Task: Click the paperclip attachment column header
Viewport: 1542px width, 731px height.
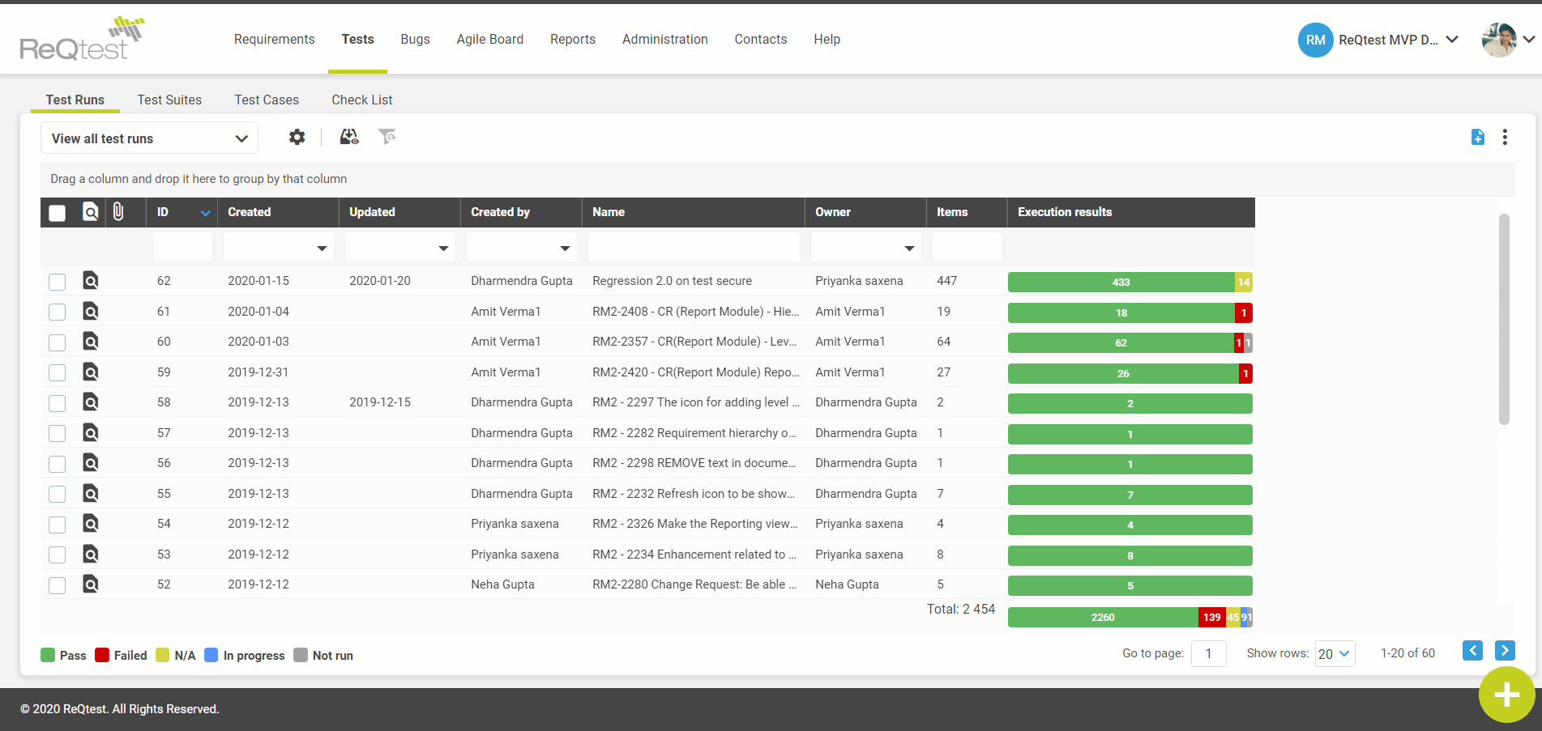Action: (x=118, y=212)
